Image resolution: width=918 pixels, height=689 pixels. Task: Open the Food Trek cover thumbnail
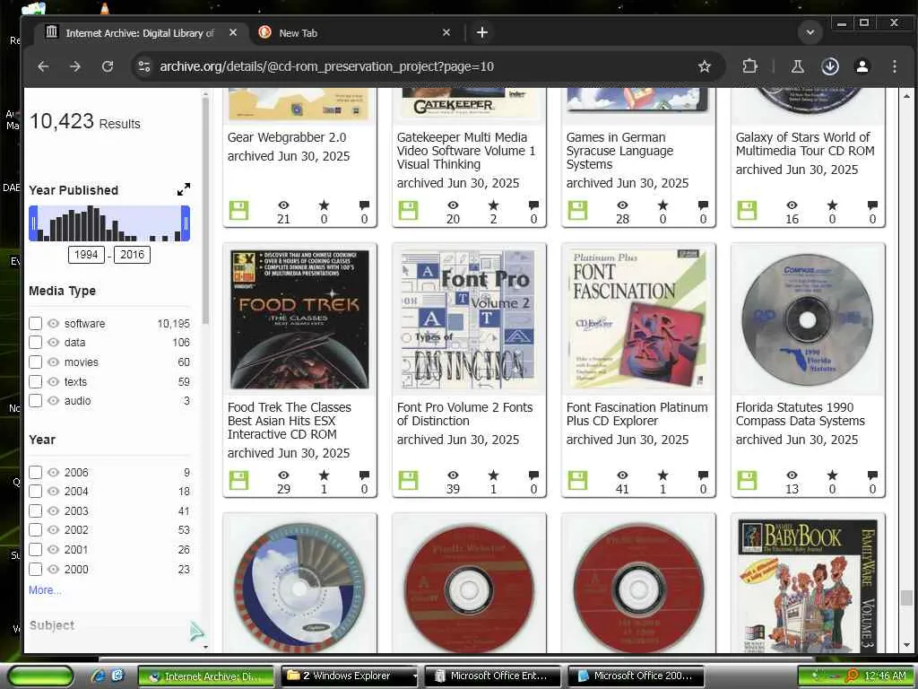[x=299, y=319]
